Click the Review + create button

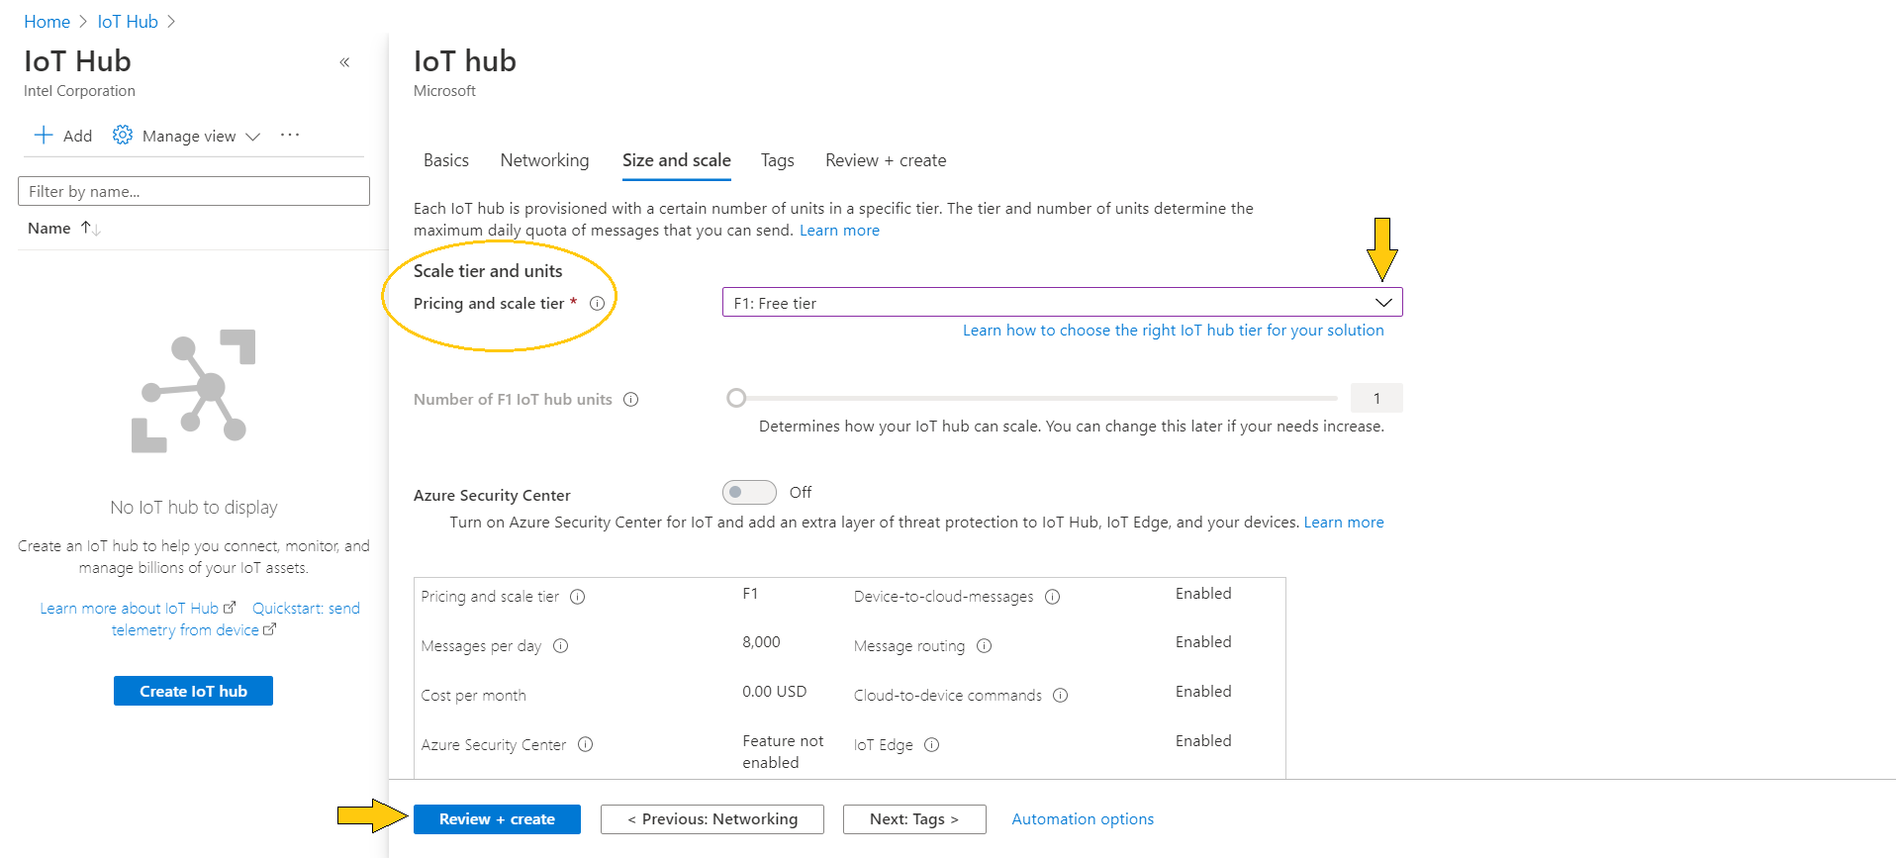click(x=497, y=819)
